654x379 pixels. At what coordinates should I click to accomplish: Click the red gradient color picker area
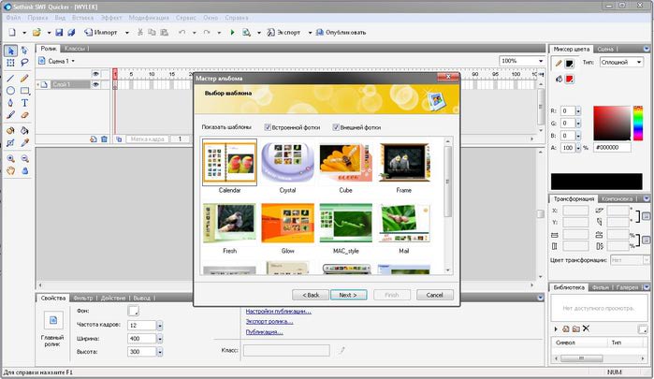point(612,124)
